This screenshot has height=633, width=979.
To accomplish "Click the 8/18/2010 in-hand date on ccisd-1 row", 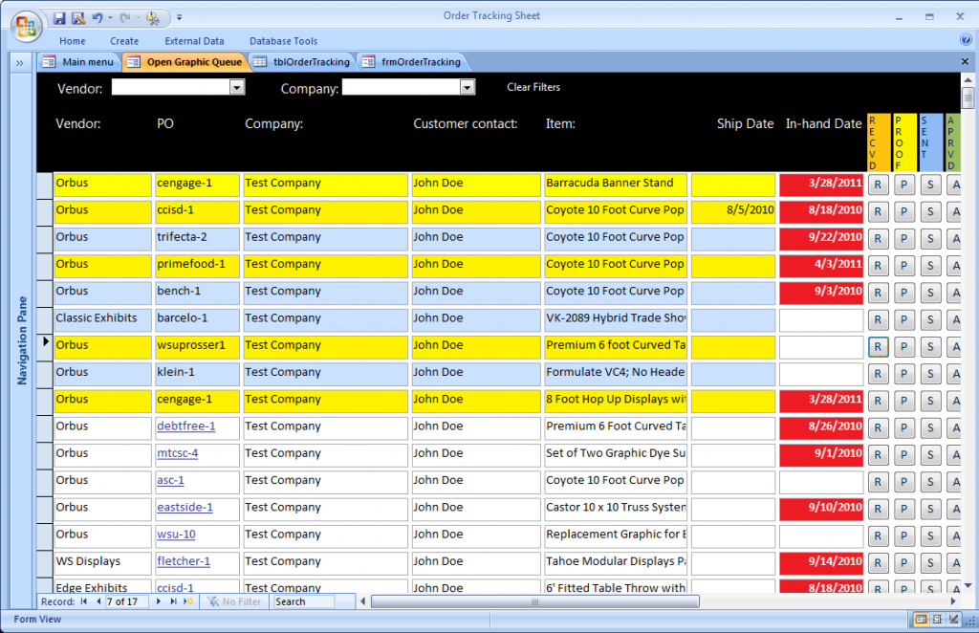I will [x=821, y=211].
